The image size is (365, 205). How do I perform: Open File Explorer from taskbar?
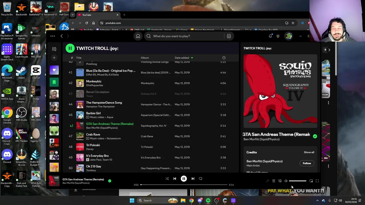pyautogui.click(x=183, y=200)
